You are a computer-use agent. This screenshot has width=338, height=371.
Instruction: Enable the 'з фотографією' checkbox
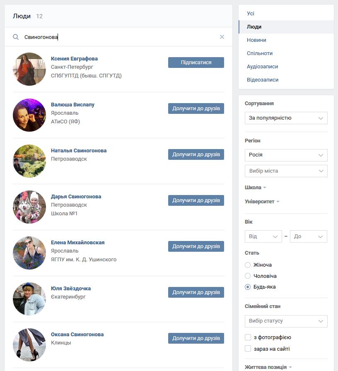pyautogui.click(x=248, y=337)
